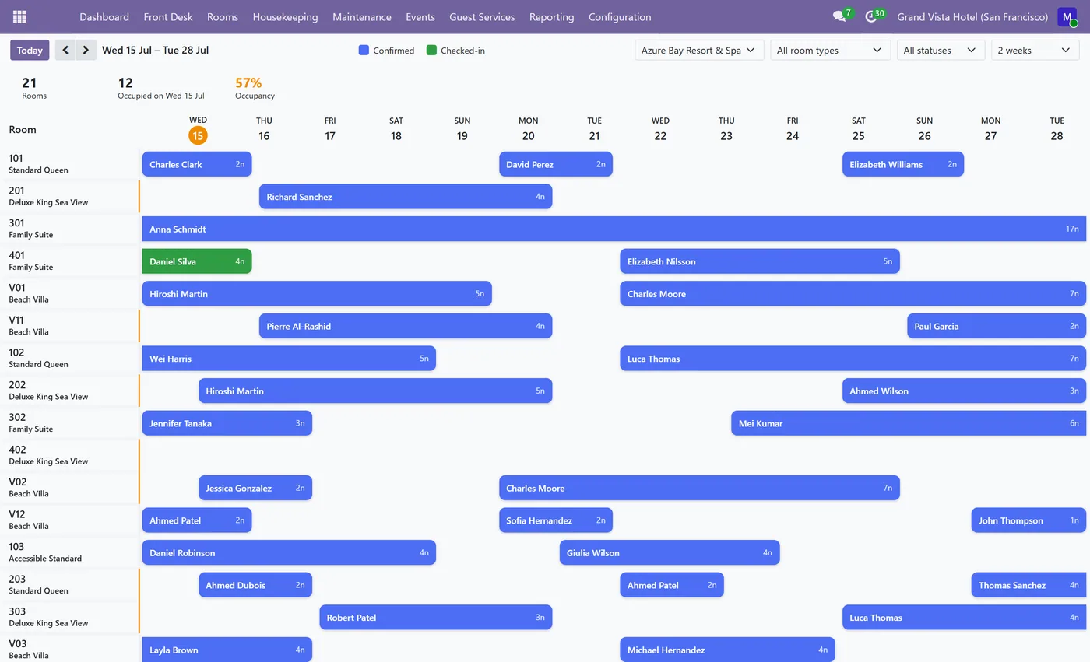Click the Occupied on Wed 15 Jul statistic
The height and width of the screenshot is (662, 1090).
[161, 88]
